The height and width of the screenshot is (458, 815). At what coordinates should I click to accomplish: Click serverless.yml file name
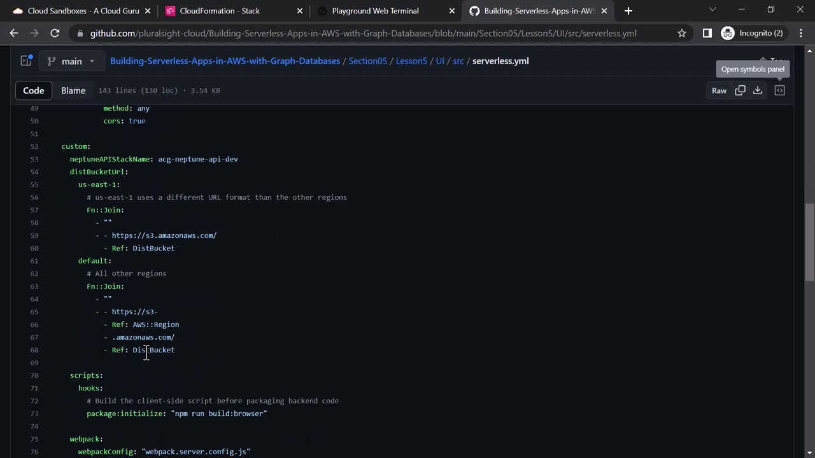(500, 61)
